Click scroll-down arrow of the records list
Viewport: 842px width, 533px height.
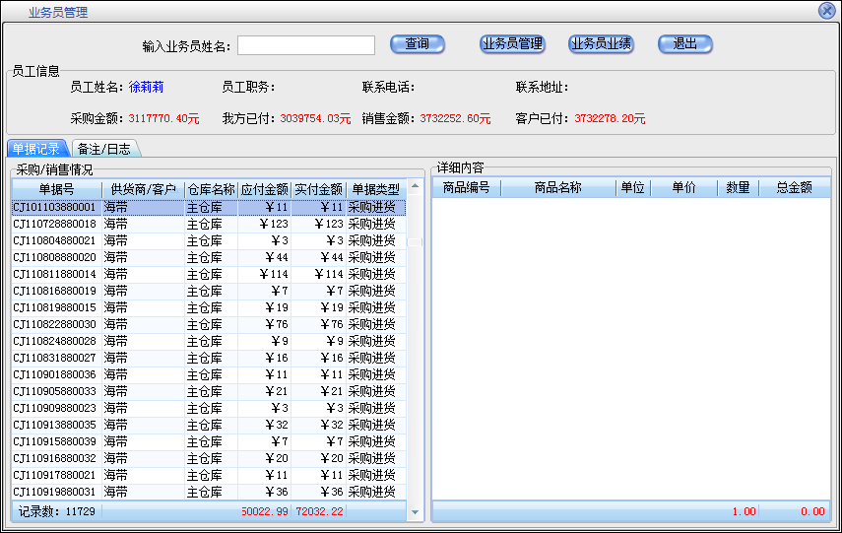click(415, 513)
